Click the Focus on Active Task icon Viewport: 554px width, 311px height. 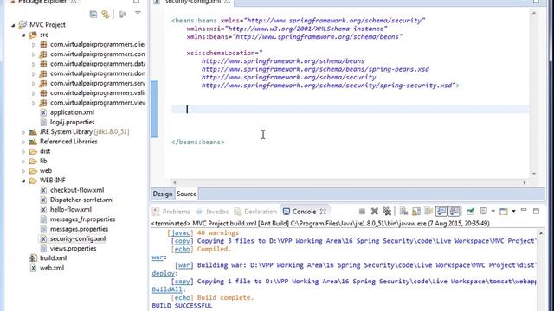click(122, 14)
